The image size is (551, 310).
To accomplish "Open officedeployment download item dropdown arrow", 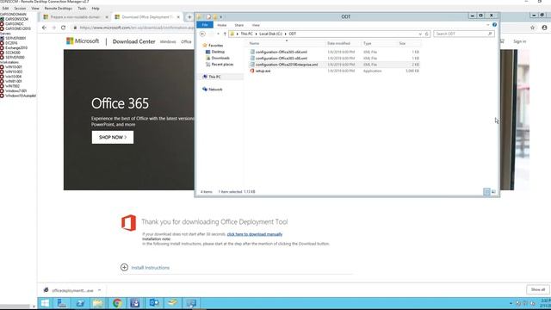I will point(100,290).
